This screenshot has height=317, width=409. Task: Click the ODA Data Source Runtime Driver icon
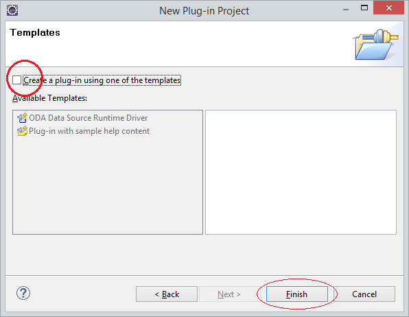pyautogui.click(x=22, y=118)
